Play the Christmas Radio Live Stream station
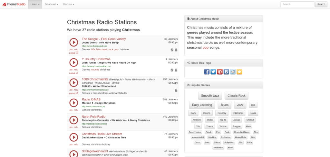 (x=74, y=137)
